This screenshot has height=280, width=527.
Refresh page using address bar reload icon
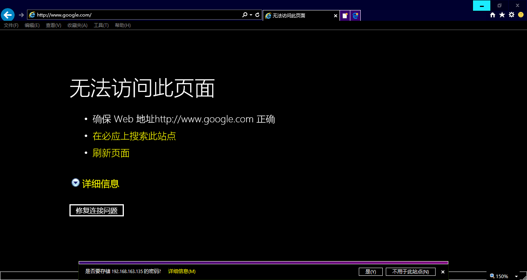[x=257, y=15]
